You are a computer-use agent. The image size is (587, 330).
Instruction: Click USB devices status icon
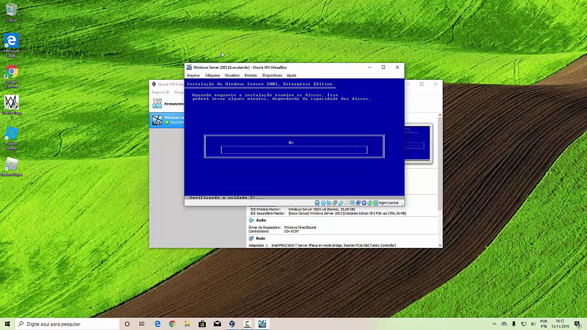tap(341, 203)
